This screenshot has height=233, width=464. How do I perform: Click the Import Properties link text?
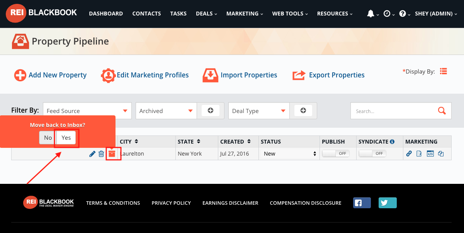(x=249, y=75)
